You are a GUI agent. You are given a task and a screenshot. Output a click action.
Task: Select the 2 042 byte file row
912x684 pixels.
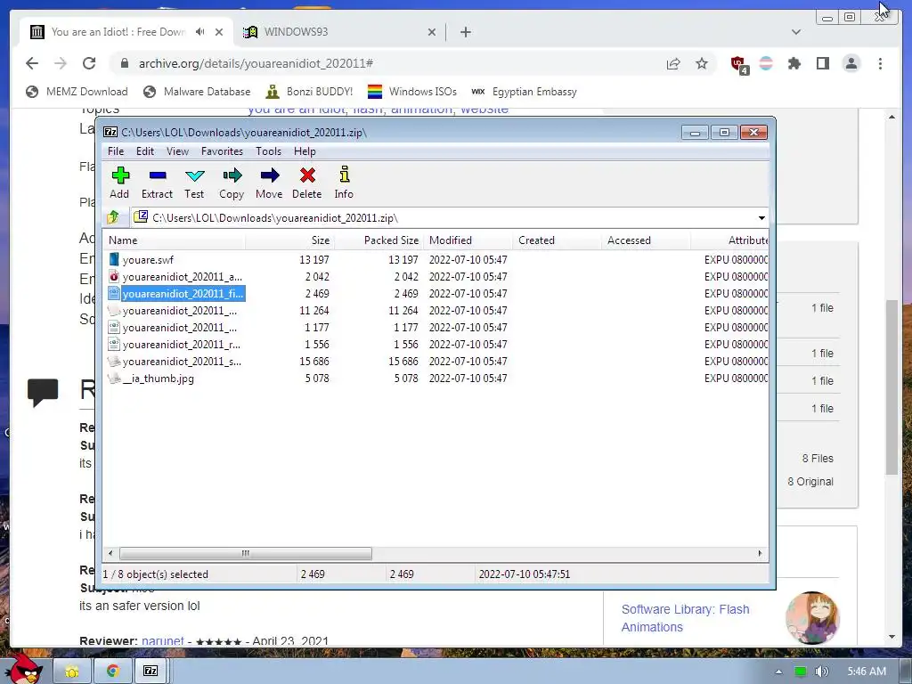[435, 277]
